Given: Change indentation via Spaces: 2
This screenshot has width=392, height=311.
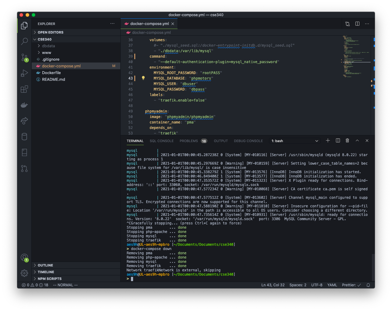Looking at the screenshot, I should pyautogui.click(x=298, y=285).
